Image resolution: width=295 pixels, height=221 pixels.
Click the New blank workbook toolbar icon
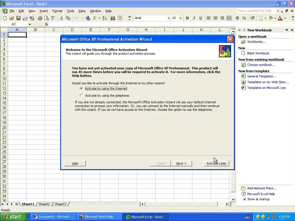click(5, 18)
